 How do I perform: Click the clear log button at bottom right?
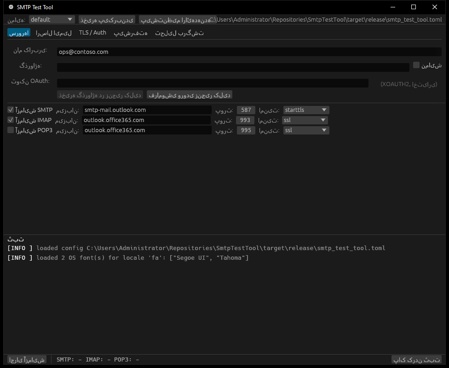416,359
